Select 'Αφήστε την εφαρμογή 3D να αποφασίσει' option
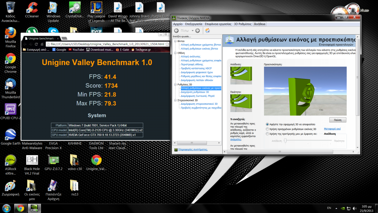 point(267,124)
